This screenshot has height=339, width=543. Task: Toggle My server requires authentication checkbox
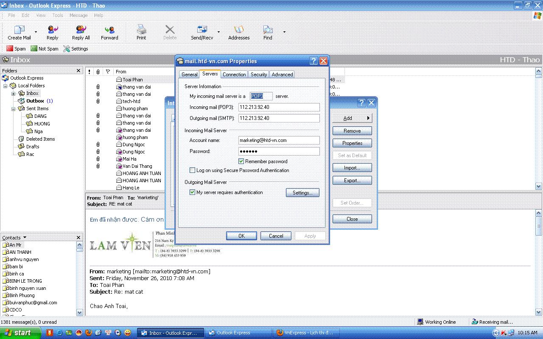pyautogui.click(x=192, y=192)
